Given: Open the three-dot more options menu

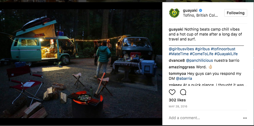Looking at the screenshot, I should (245, 118).
